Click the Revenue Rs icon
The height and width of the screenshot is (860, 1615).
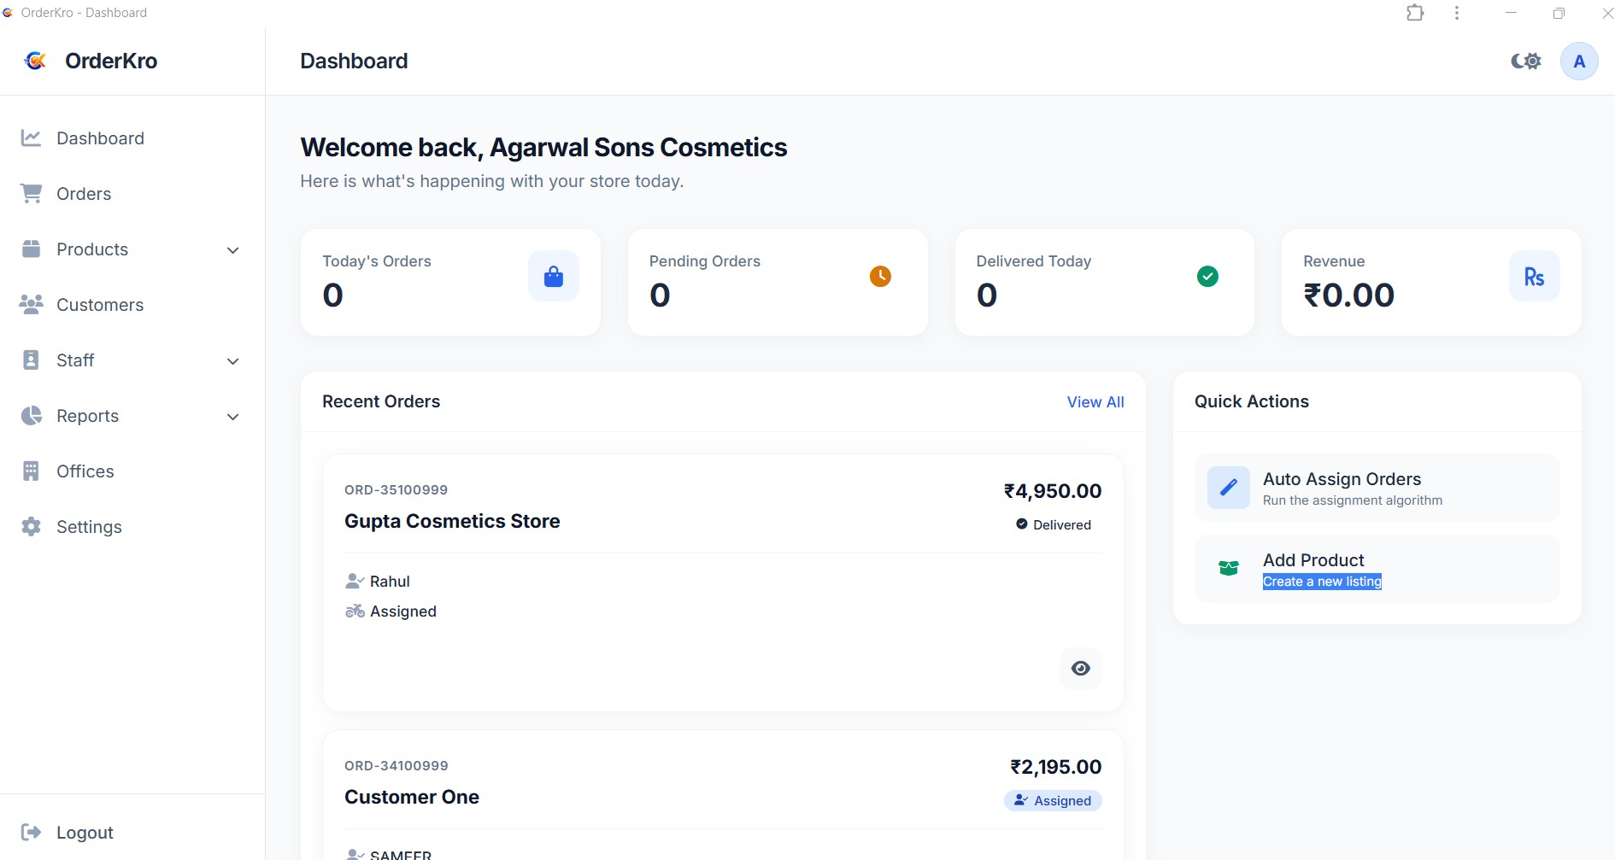click(1534, 276)
